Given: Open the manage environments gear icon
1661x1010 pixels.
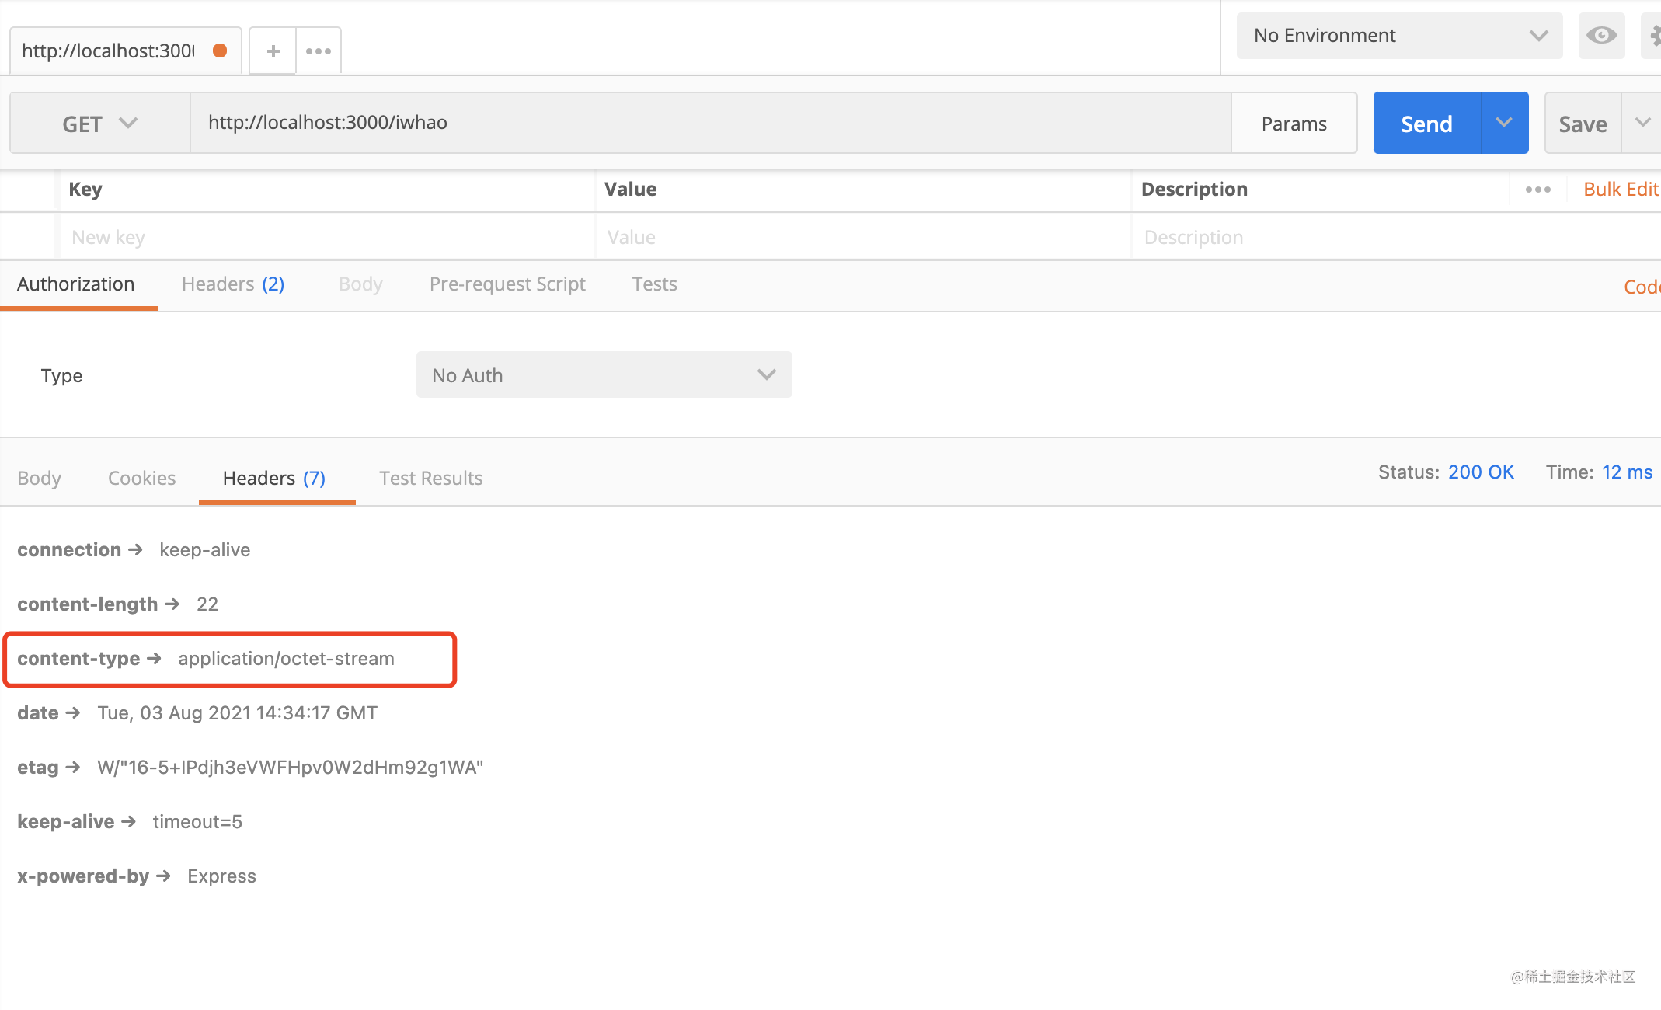Looking at the screenshot, I should pos(1653,36).
